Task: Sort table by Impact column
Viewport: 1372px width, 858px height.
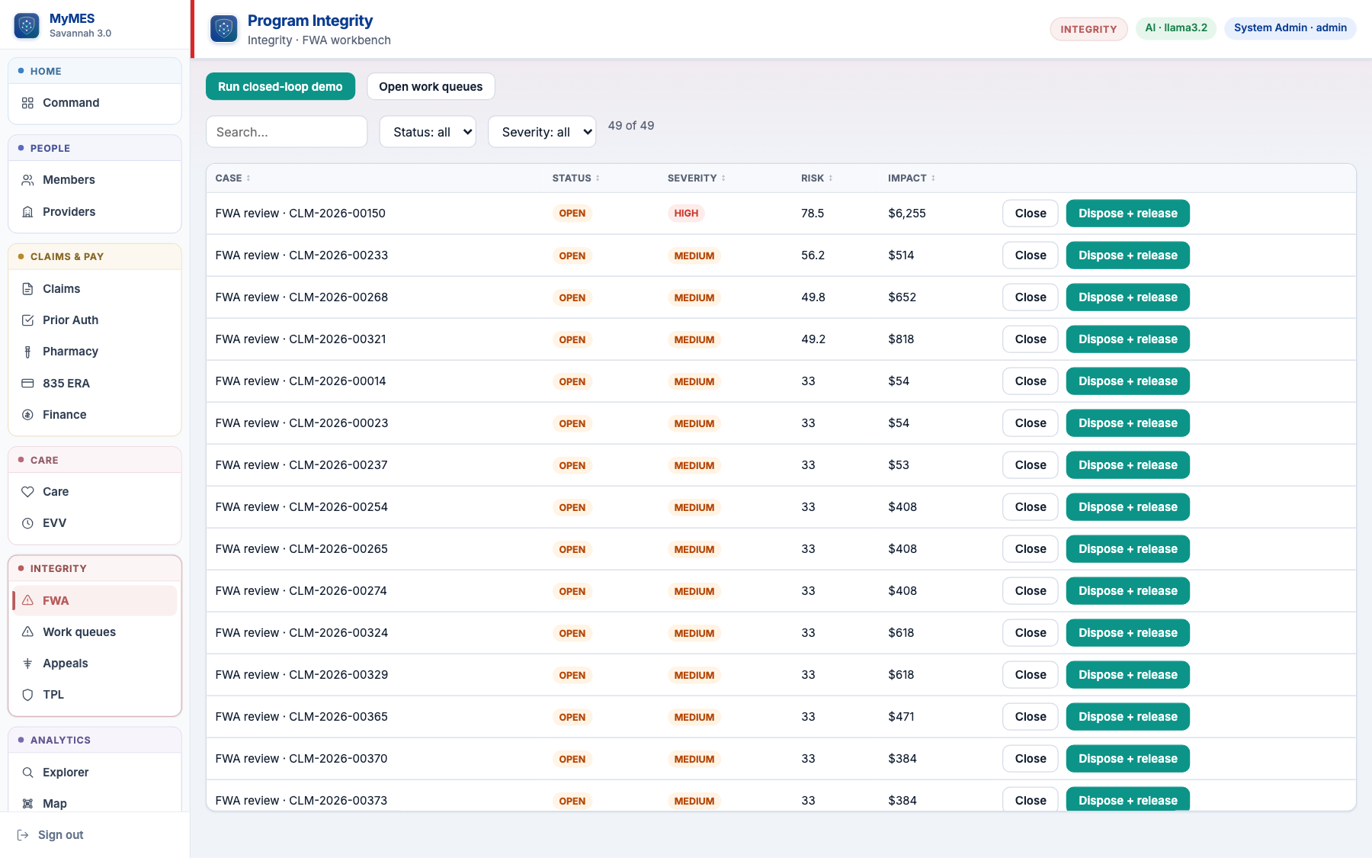Action: point(911,178)
